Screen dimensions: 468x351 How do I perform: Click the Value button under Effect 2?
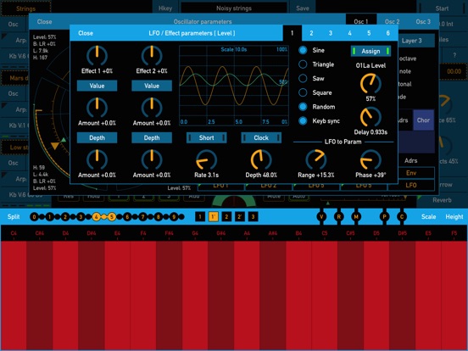tap(152, 86)
